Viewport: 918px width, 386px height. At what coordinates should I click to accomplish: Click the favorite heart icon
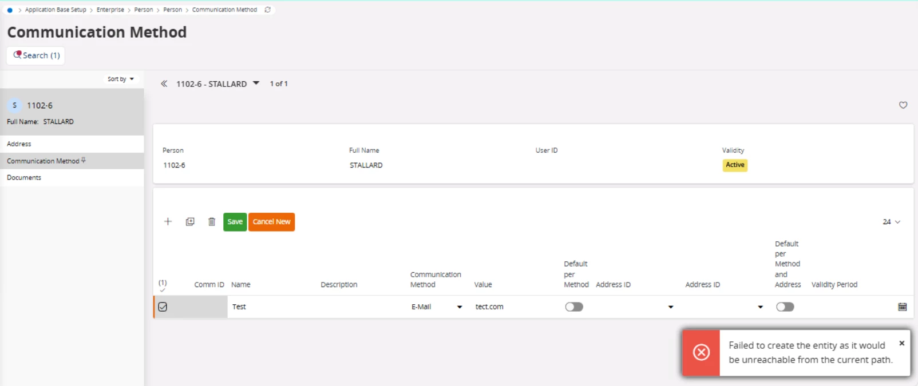[903, 105]
